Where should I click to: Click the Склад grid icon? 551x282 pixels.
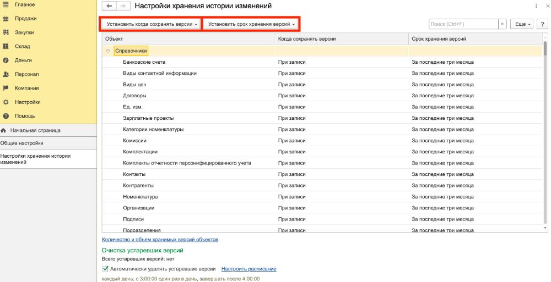(6, 46)
